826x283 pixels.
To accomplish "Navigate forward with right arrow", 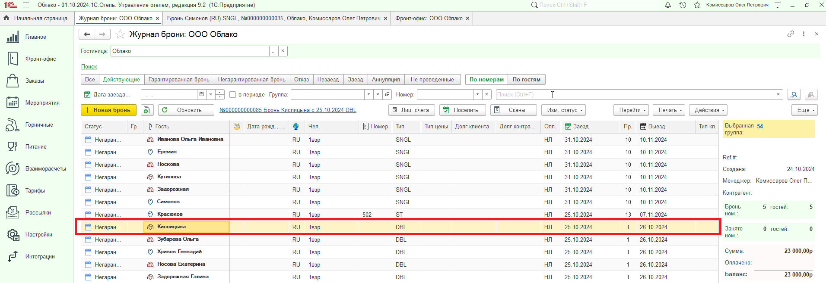I will (102, 34).
